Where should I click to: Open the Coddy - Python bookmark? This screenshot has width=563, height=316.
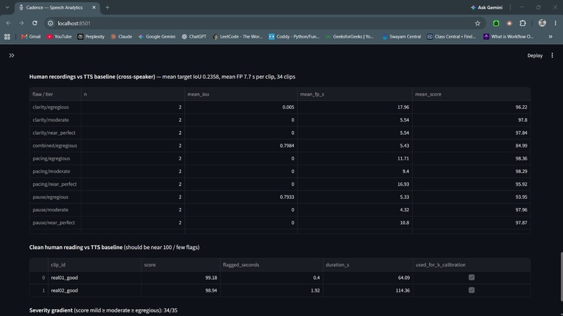[x=293, y=36]
